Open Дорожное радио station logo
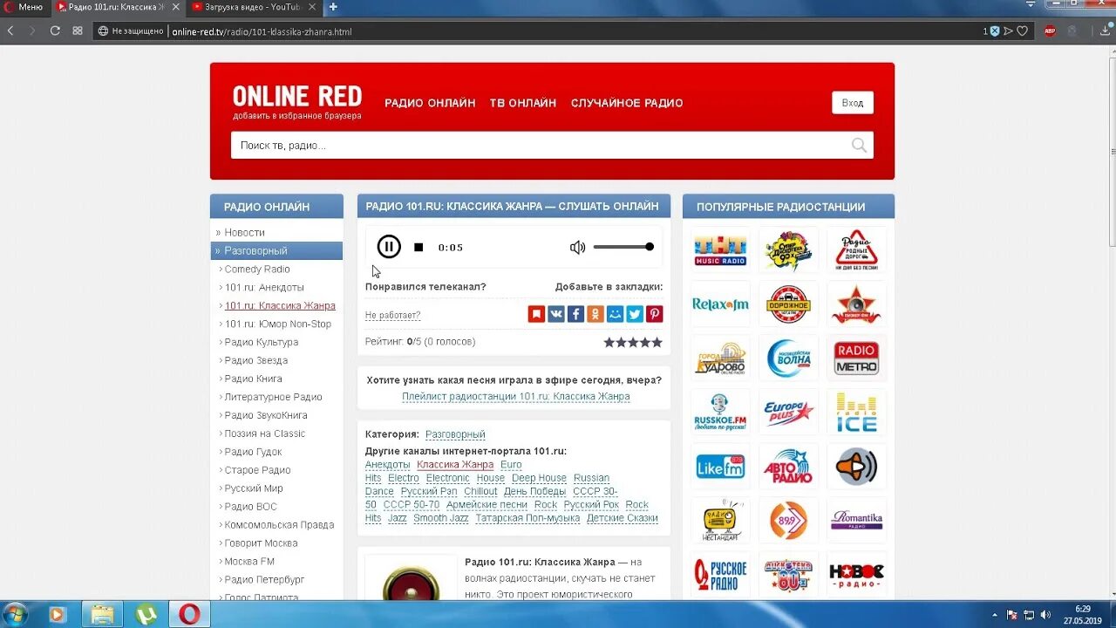 [788, 304]
